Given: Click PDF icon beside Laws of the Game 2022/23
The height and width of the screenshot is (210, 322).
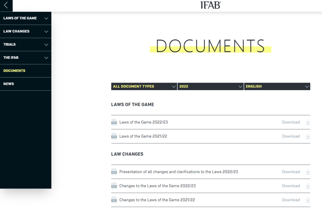Looking at the screenshot, I should [x=114, y=122].
